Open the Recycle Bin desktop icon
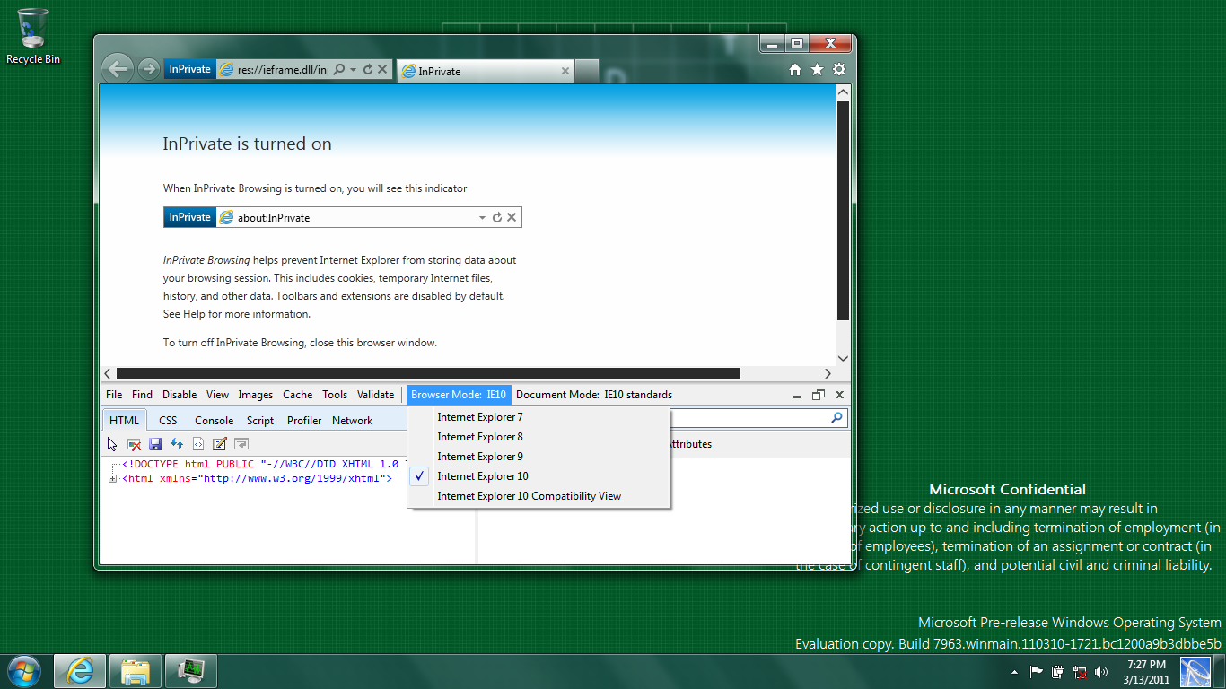This screenshot has height=689, width=1226. [33, 37]
